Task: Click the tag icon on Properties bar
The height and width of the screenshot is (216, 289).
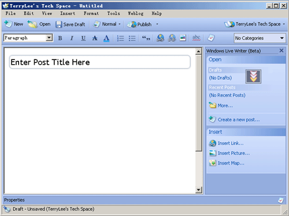Action: [281, 200]
